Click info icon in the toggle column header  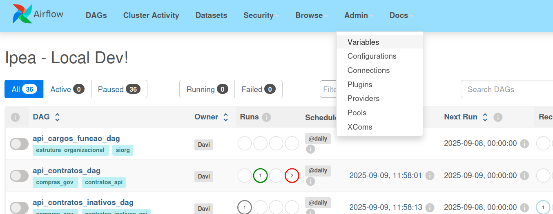point(15,117)
